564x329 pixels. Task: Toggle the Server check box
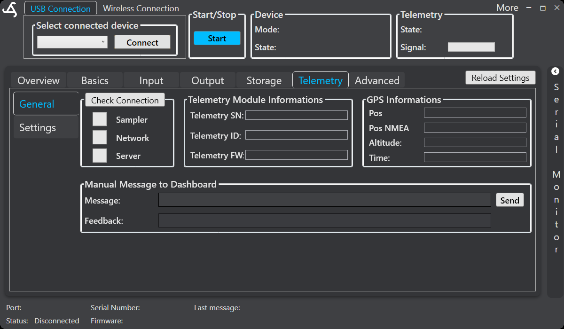[100, 155]
